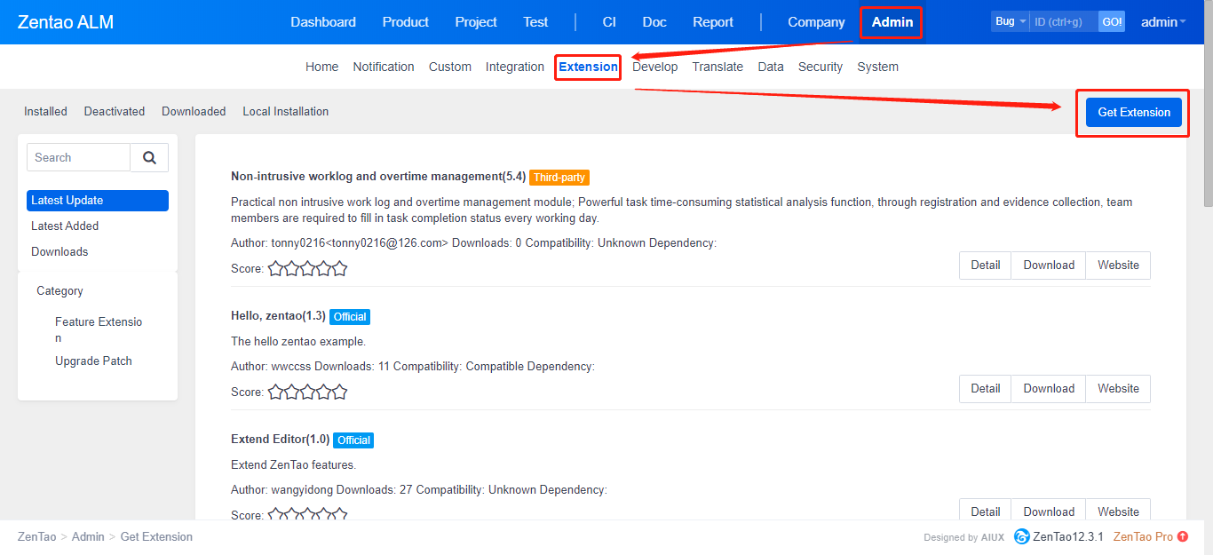Image resolution: width=1213 pixels, height=555 pixels.
Task: Open Detail for Extend Editor extension
Action: tap(985, 511)
